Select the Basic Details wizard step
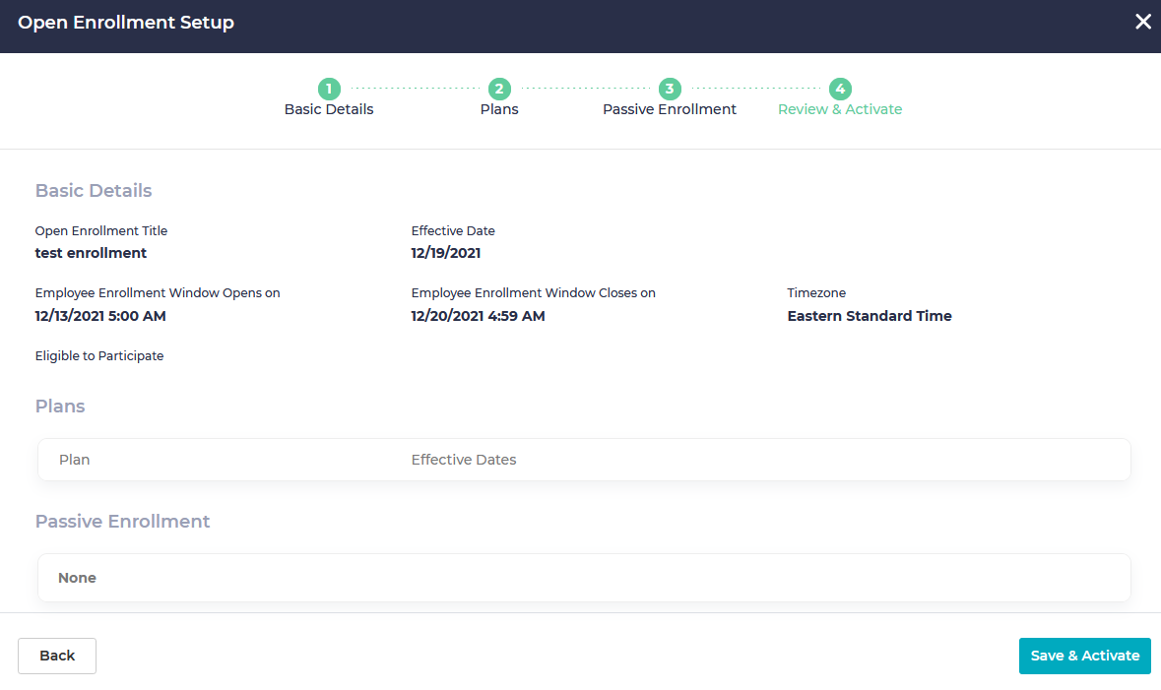 [329, 108]
